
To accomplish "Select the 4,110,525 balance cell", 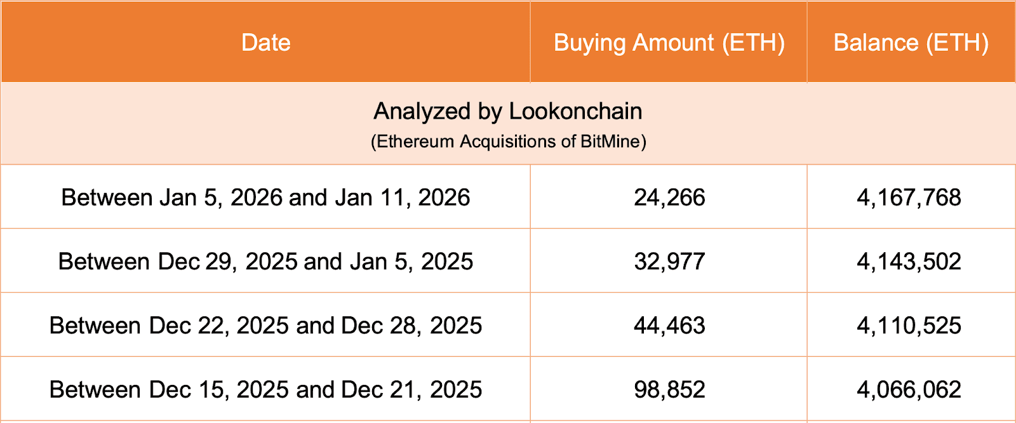I will [909, 326].
